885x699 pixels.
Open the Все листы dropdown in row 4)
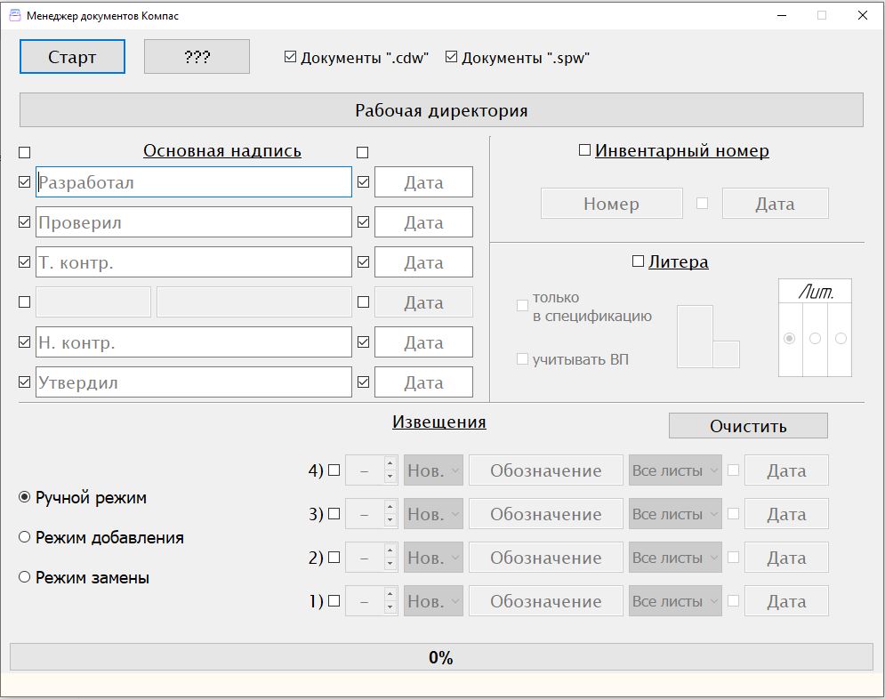click(x=675, y=470)
